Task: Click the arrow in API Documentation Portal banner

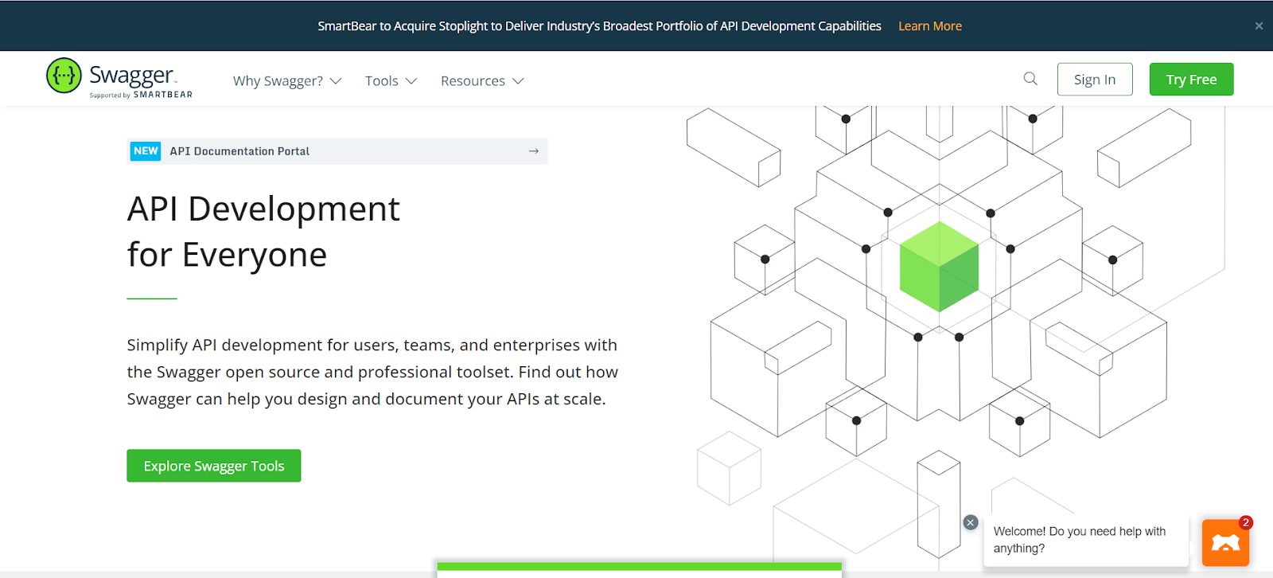Action: (534, 151)
